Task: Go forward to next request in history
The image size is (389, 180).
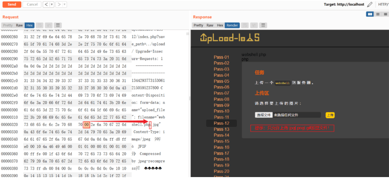Action: (x=59, y=4)
